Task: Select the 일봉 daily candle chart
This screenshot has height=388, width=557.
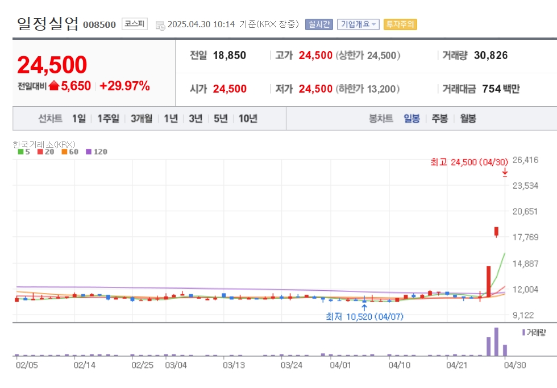Action: (411, 119)
